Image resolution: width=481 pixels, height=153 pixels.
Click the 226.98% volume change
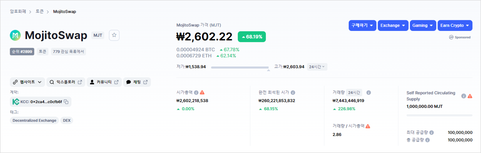[x=346, y=109]
